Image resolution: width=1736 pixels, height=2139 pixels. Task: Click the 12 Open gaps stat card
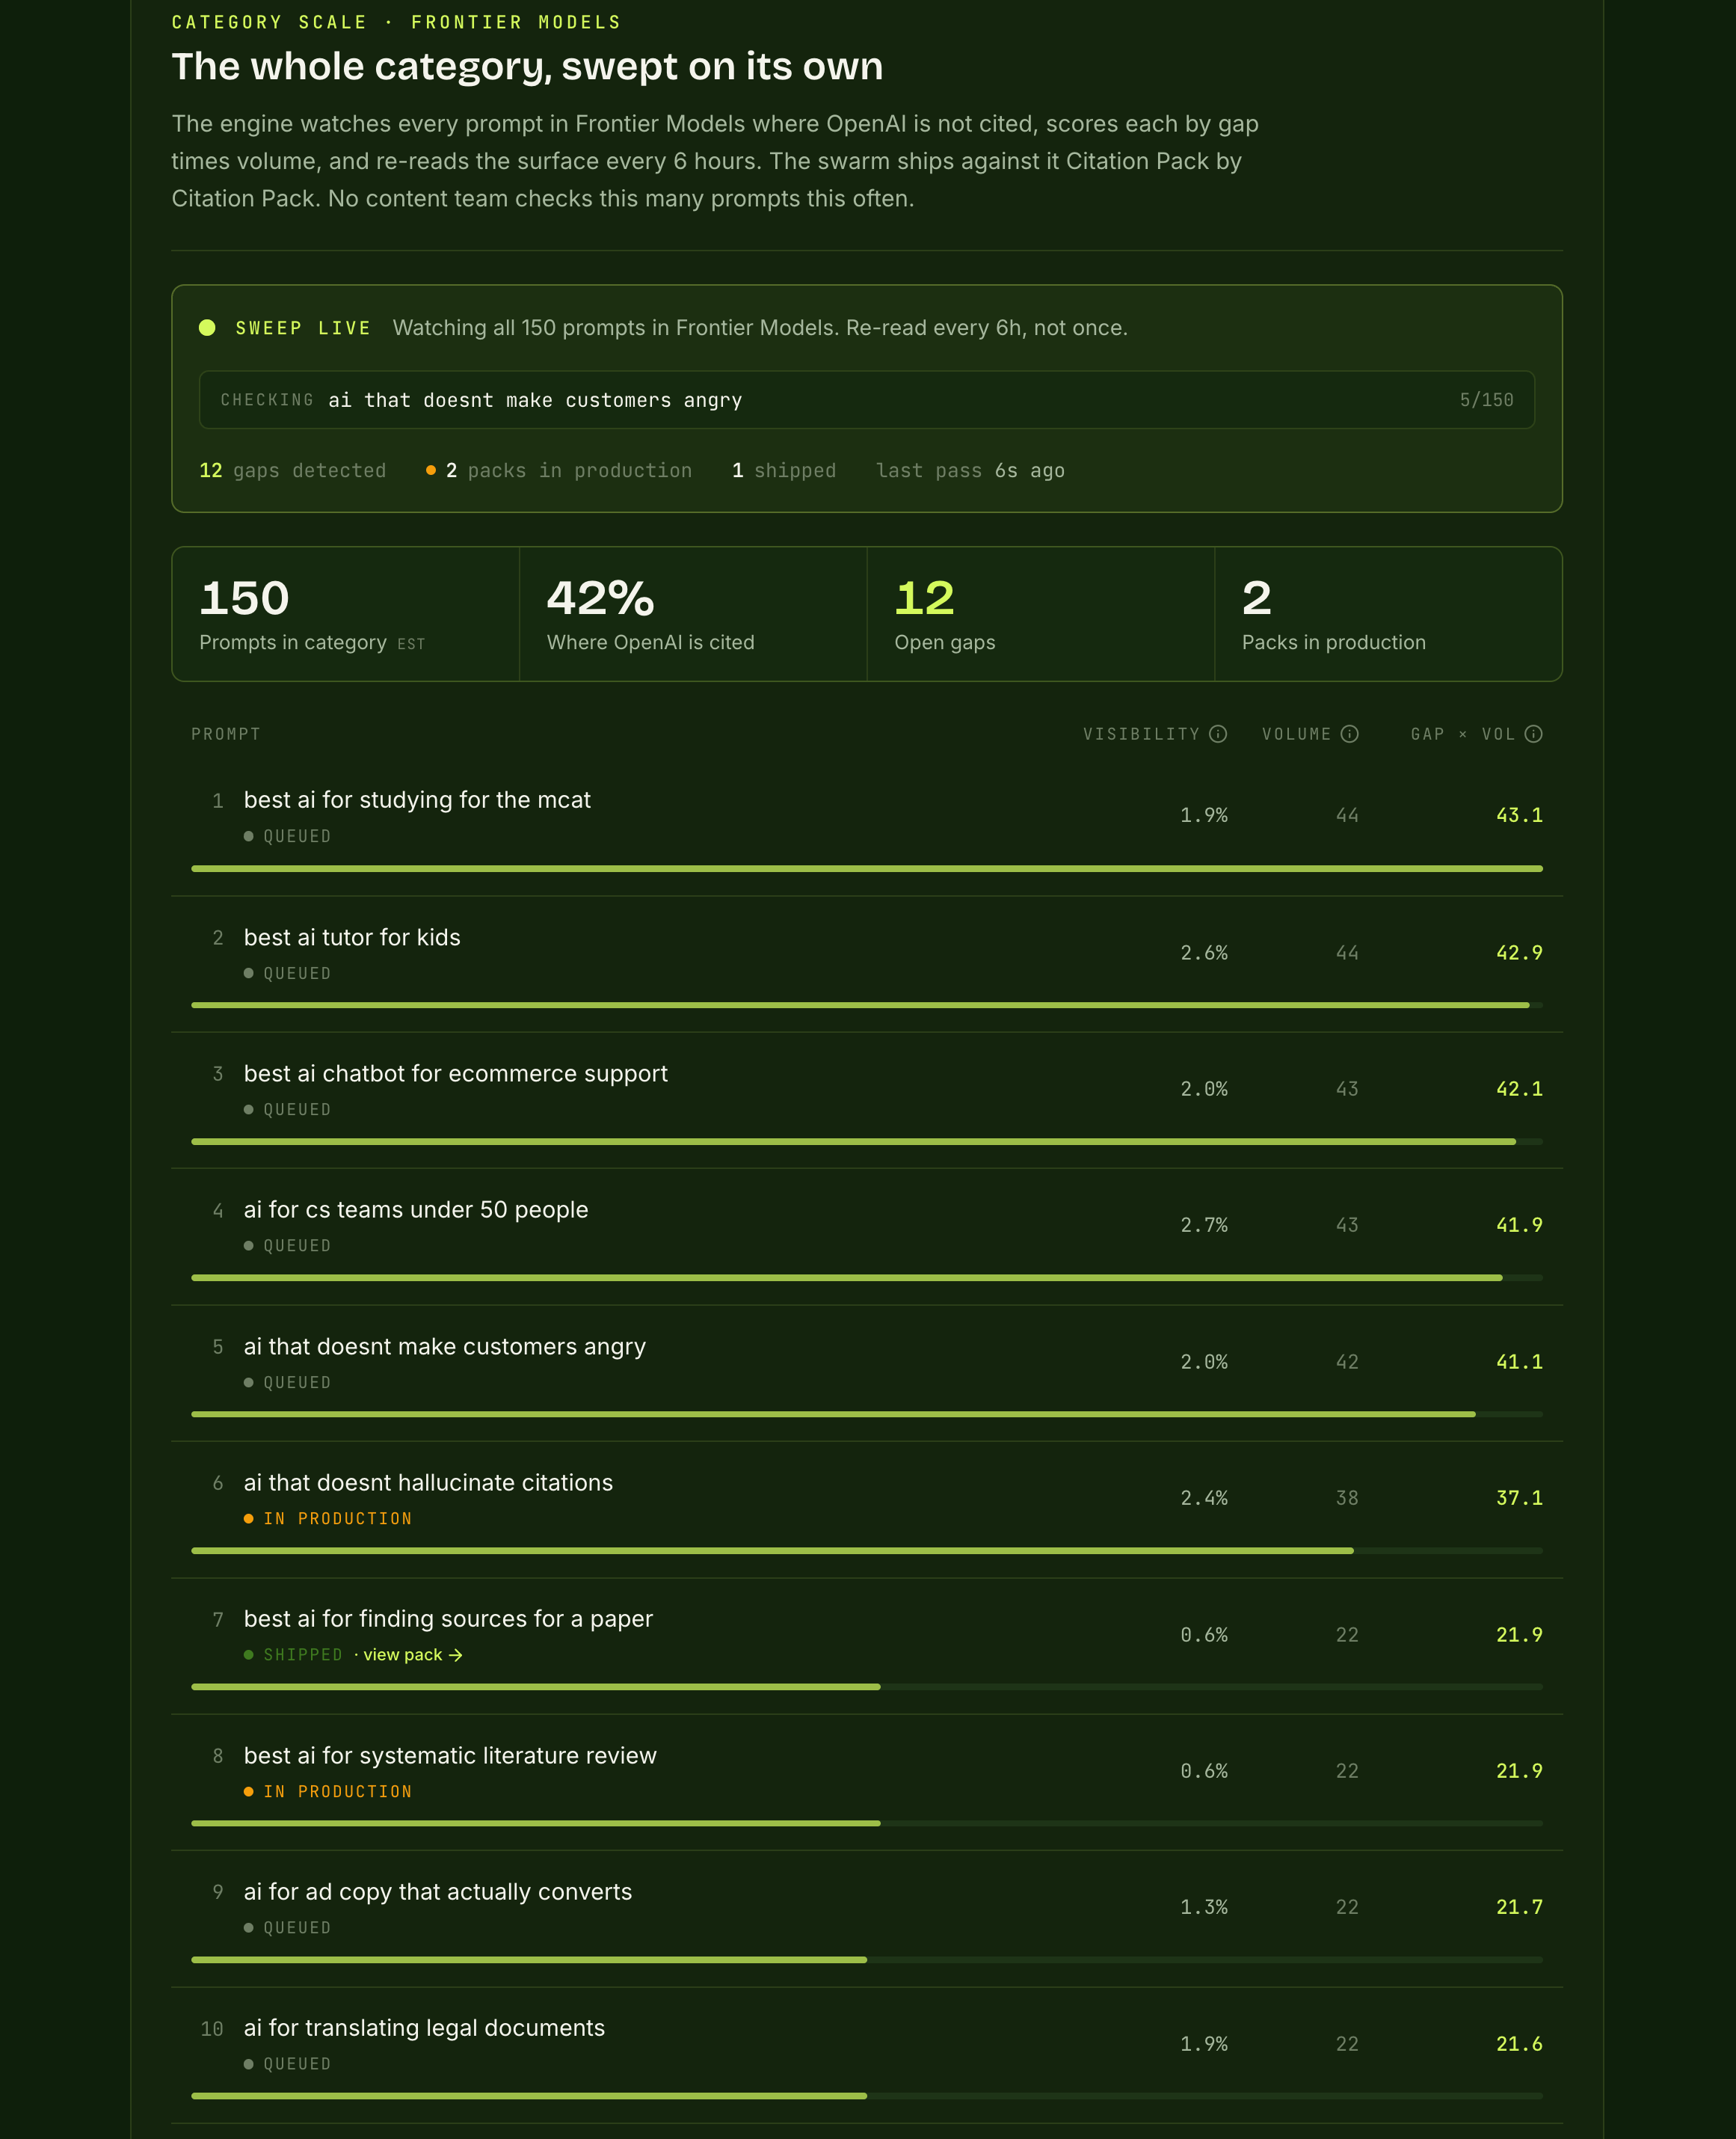click(x=1041, y=613)
